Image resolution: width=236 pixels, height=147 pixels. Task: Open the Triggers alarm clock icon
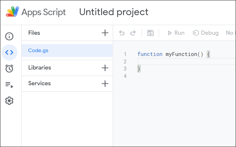point(9,69)
